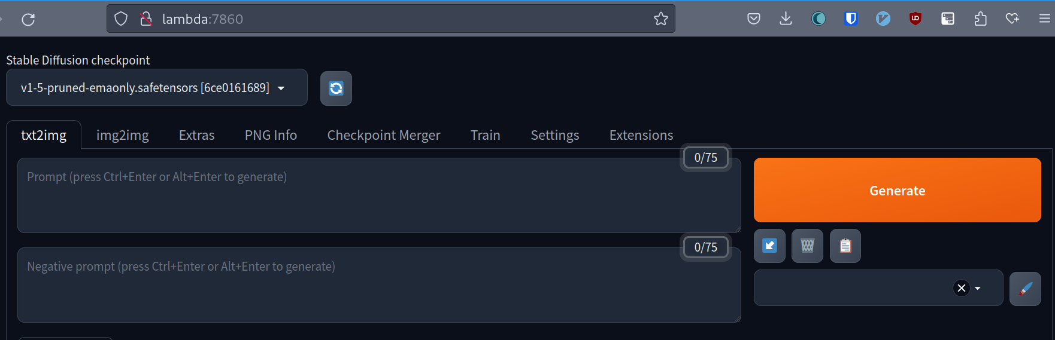The width and height of the screenshot is (1055, 340).
Task: Open the browser downloads arrow icon
Action: (786, 19)
